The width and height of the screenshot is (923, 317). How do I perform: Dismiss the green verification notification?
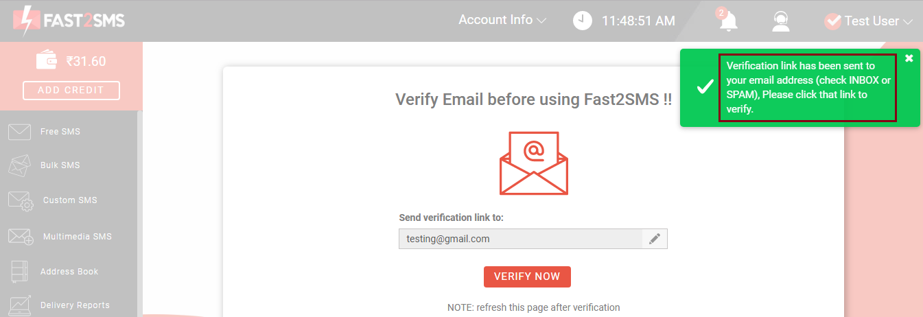(x=909, y=58)
